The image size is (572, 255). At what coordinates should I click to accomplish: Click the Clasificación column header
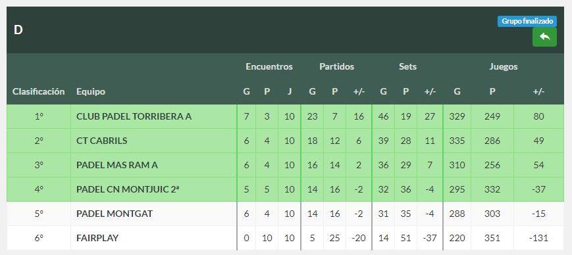point(39,91)
